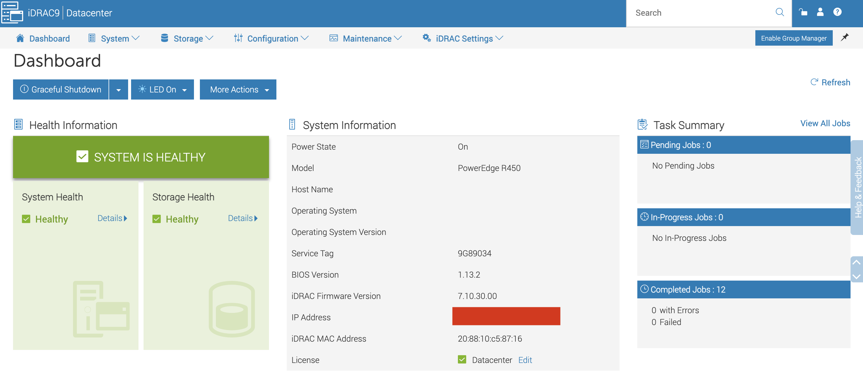The height and width of the screenshot is (384, 863).
Task: Click the Pending Jobs checklist icon
Action: (644, 144)
